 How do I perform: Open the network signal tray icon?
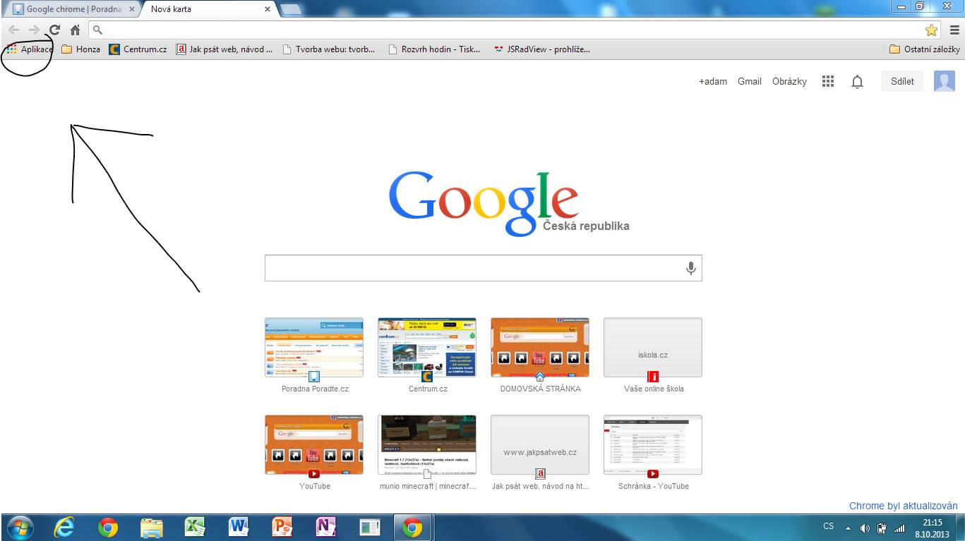pos(899,528)
